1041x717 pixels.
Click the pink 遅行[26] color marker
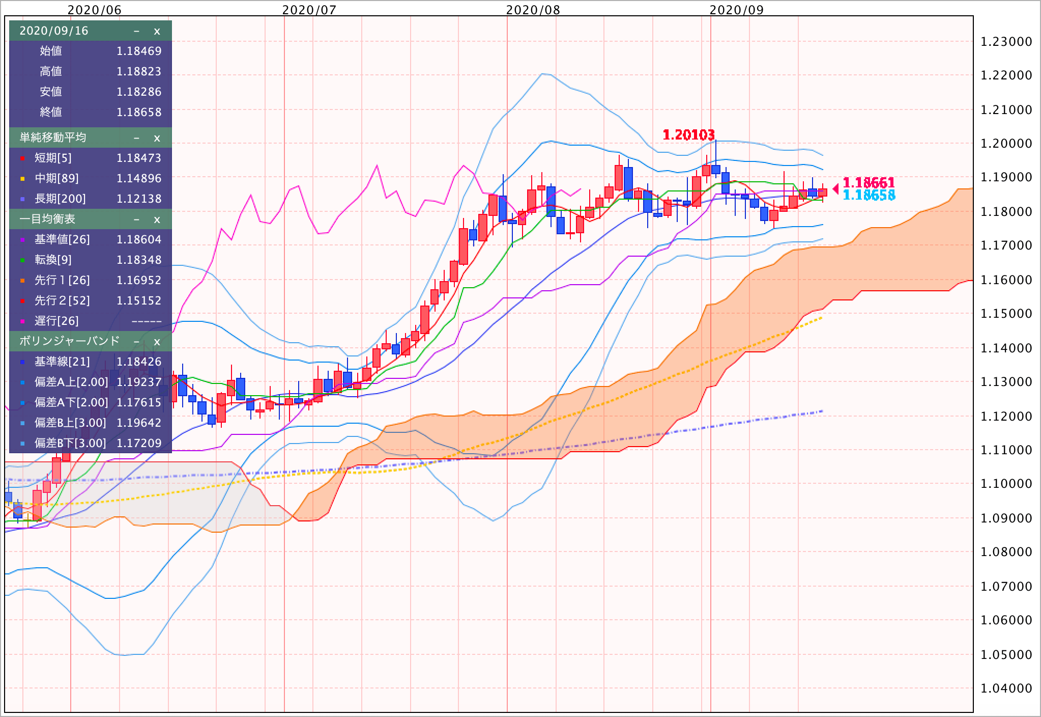coord(22,322)
